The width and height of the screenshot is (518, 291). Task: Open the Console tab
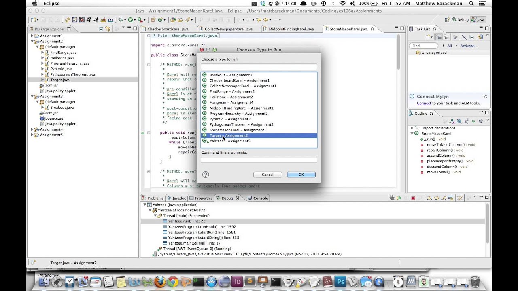click(258, 198)
